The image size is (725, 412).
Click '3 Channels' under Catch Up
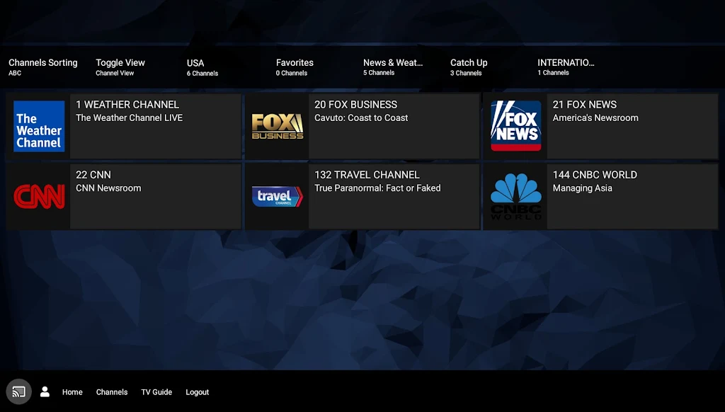coord(466,73)
